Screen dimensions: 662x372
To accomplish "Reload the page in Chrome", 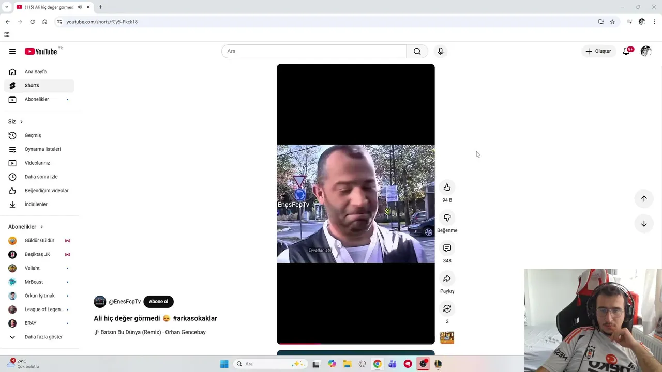I will (x=32, y=22).
